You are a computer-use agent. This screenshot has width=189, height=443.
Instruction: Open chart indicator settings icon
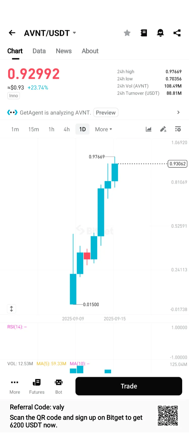coord(178,129)
